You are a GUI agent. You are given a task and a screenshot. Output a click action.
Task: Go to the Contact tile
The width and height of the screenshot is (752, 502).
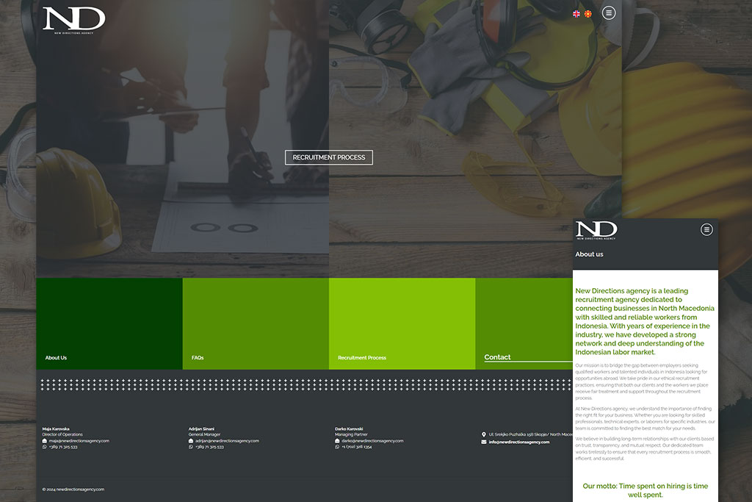coord(523,323)
